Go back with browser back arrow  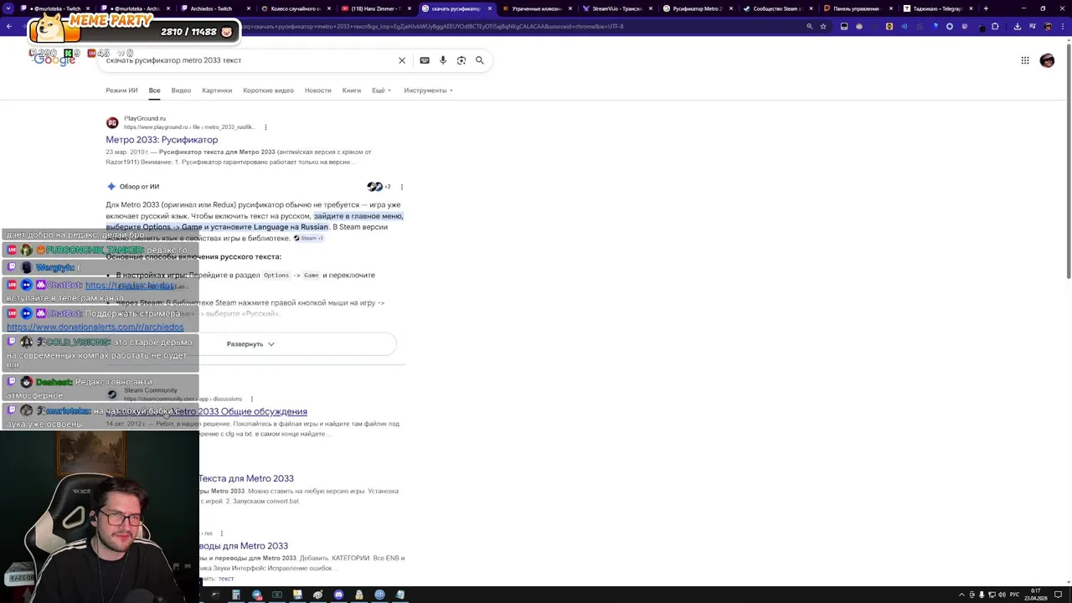8,26
